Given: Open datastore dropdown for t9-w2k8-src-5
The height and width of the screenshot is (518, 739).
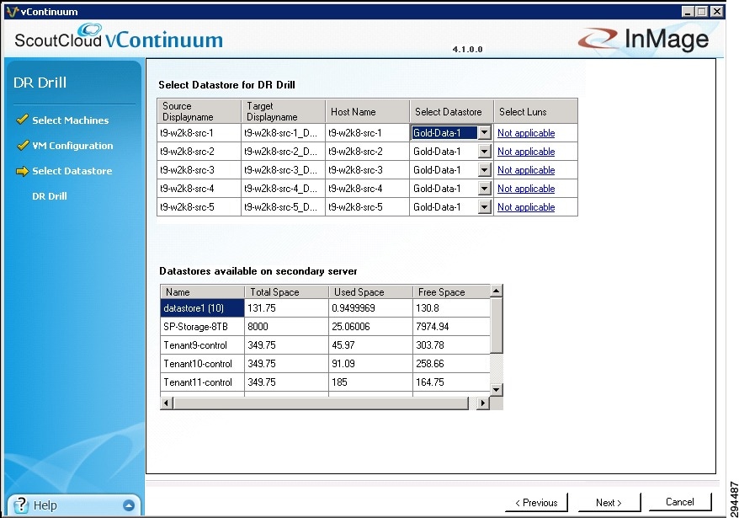Looking at the screenshot, I should [x=484, y=206].
